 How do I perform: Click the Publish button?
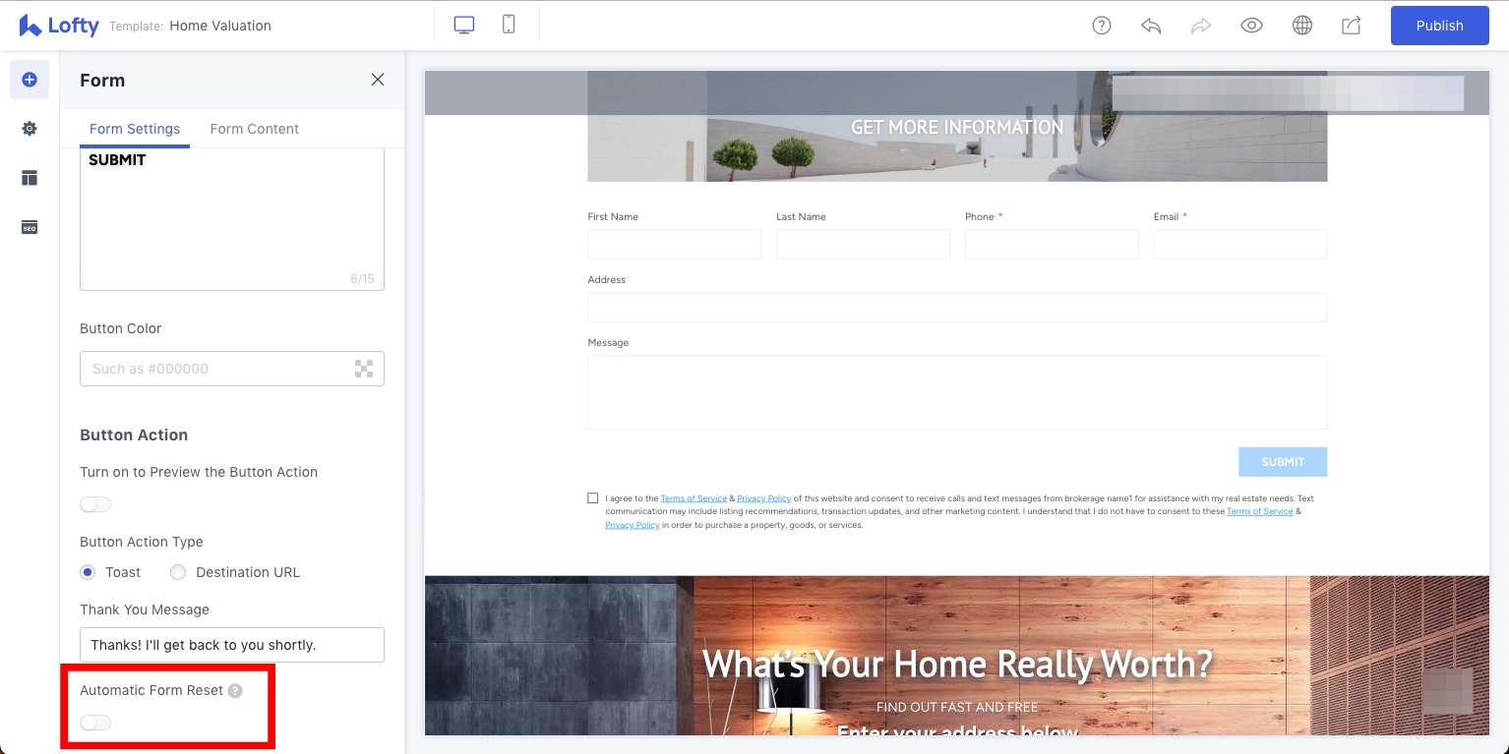click(1439, 26)
